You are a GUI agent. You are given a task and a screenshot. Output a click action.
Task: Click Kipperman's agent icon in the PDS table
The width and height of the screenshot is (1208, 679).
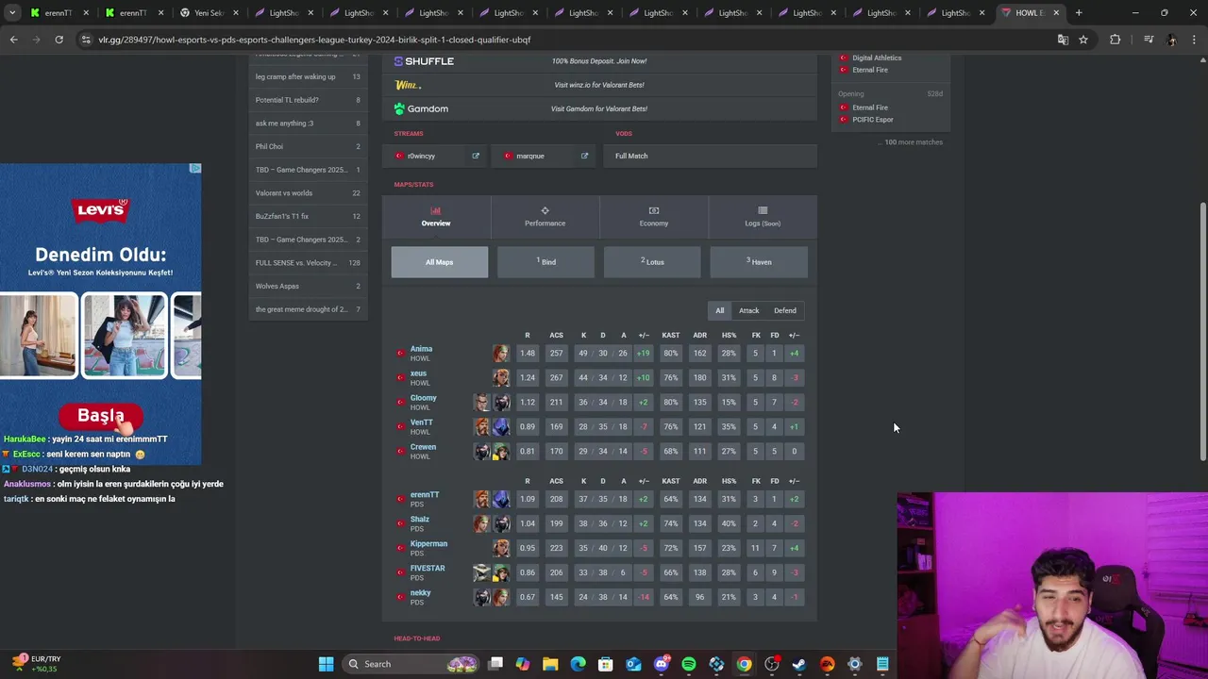click(500, 548)
